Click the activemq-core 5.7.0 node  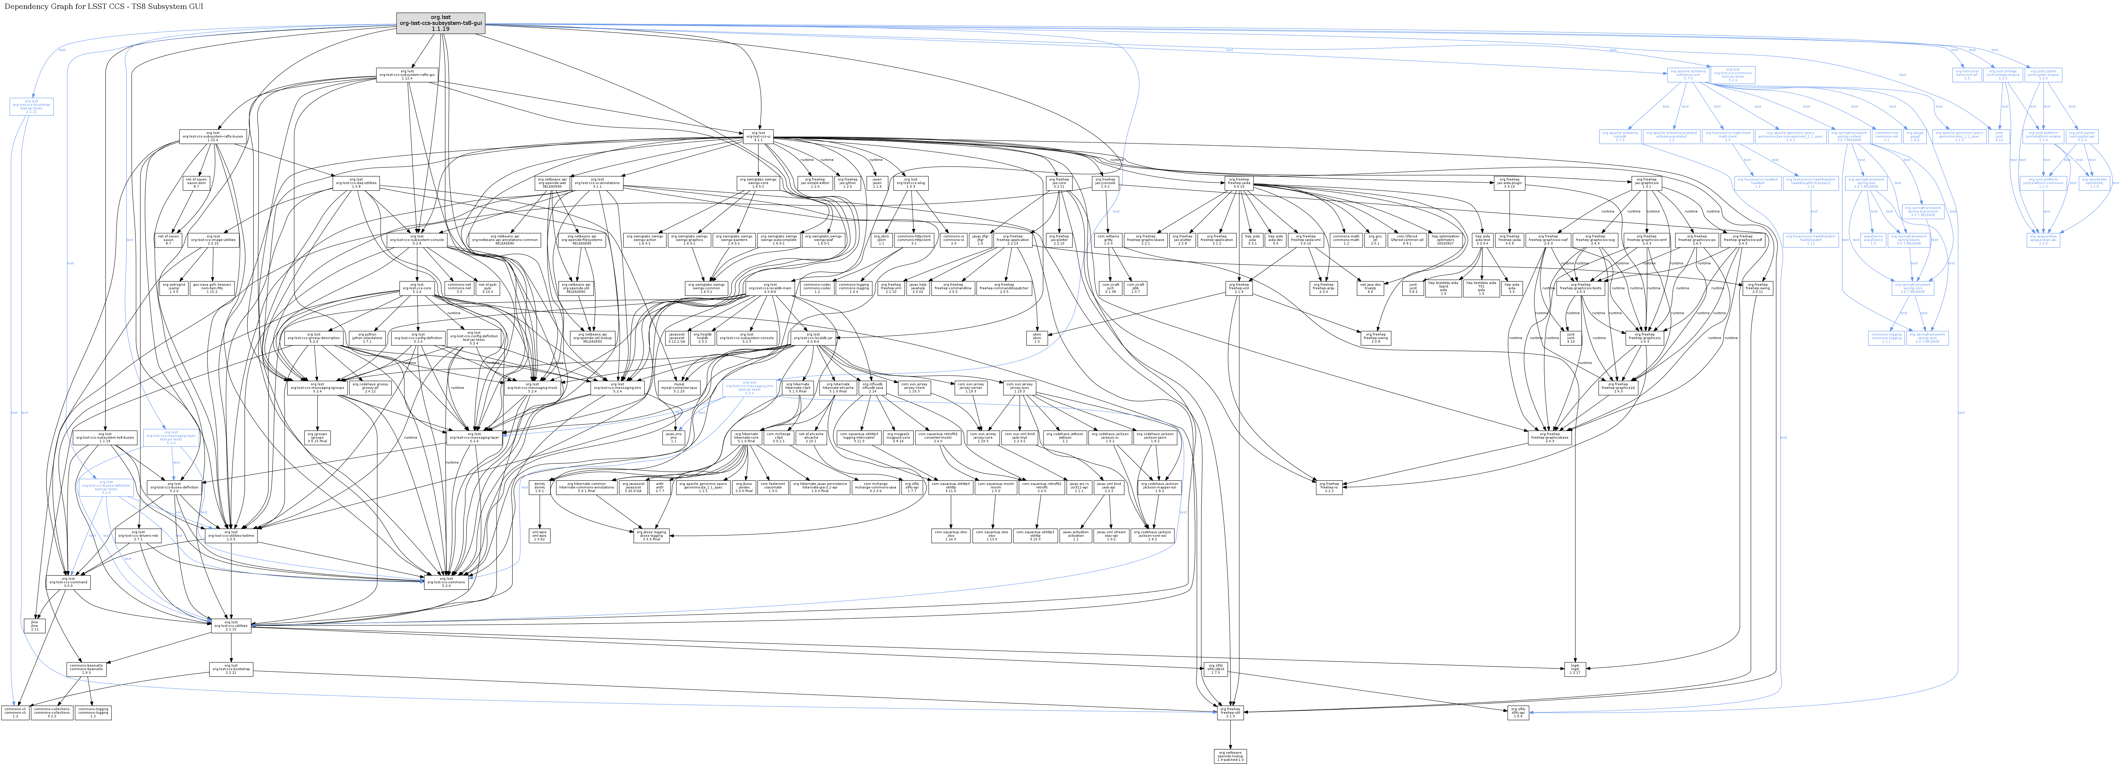coord(1689,75)
